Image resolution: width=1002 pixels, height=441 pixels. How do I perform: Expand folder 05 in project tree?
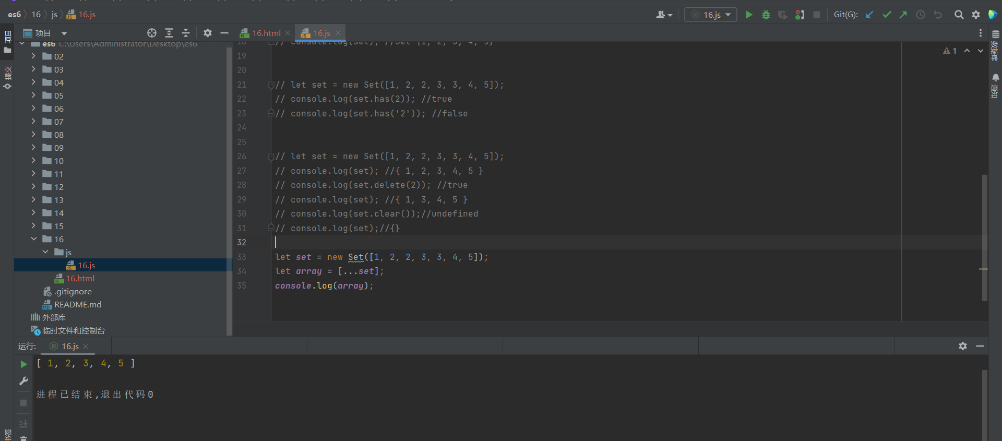(33, 95)
